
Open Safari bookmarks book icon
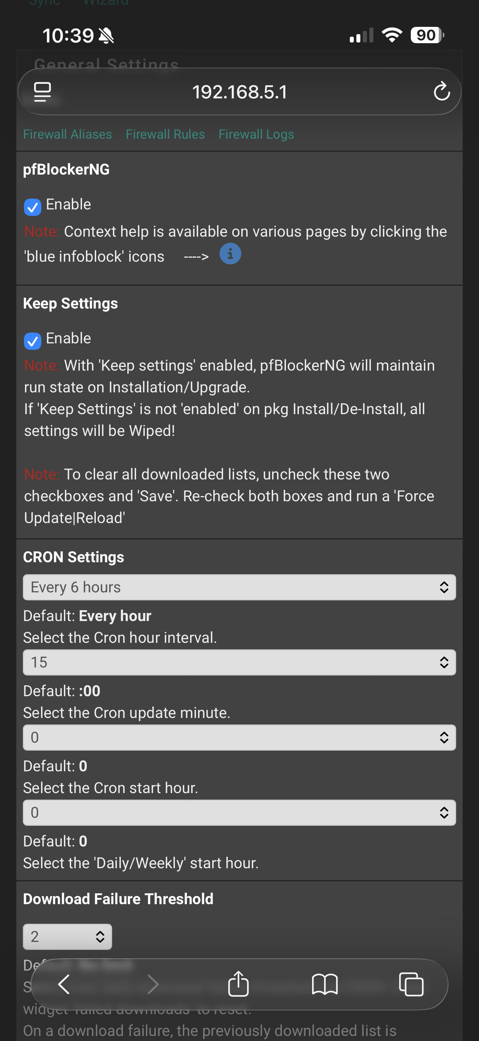[325, 984]
